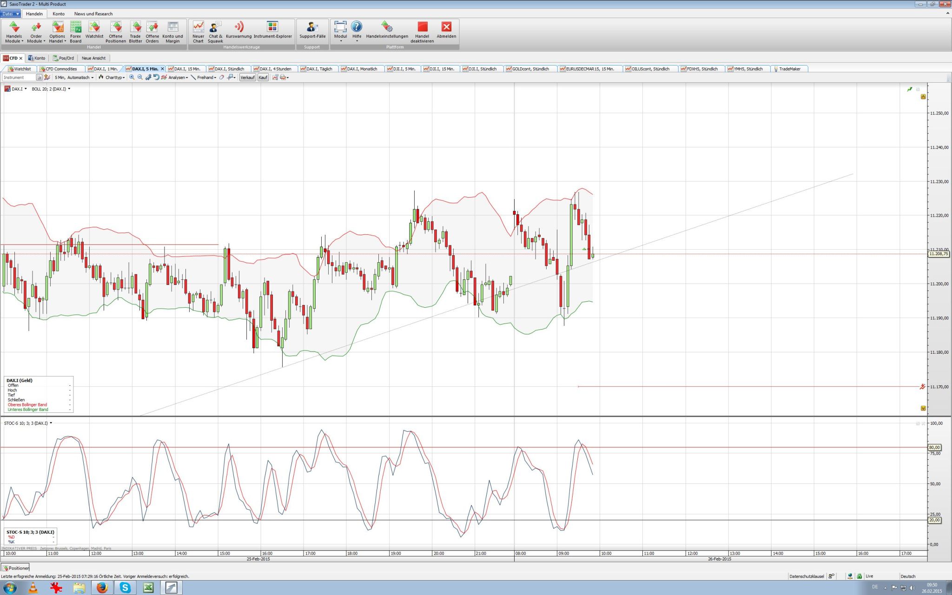The width and height of the screenshot is (952, 595).
Task: Expand the Analysen dropdown
Action: tap(178, 78)
